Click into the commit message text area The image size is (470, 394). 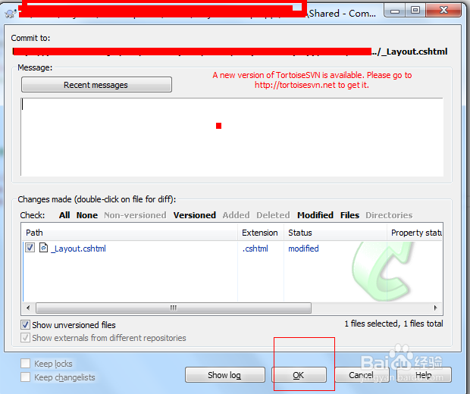pyautogui.click(x=232, y=137)
